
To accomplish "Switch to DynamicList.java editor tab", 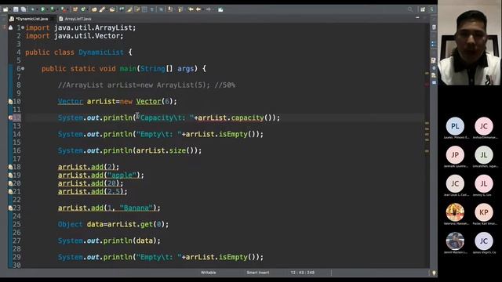I will [x=32, y=19].
